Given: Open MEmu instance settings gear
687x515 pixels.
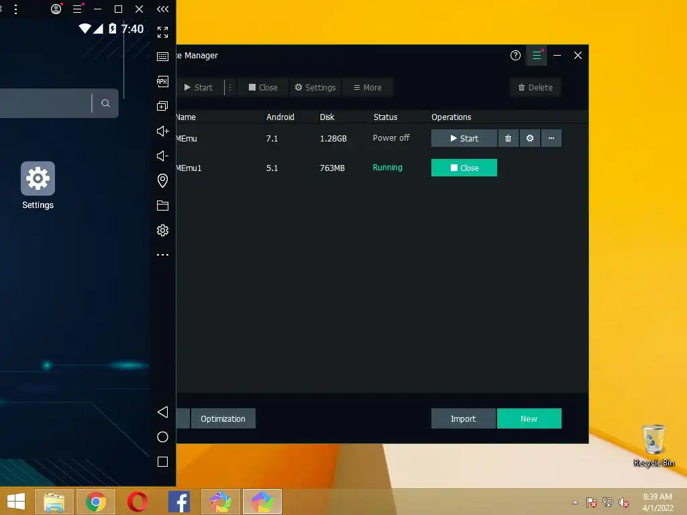Looking at the screenshot, I should click(x=530, y=138).
